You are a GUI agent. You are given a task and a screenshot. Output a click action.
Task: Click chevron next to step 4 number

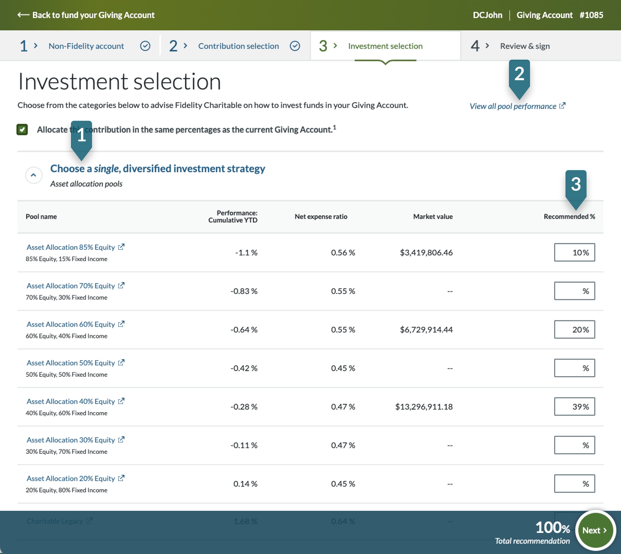(x=487, y=46)
